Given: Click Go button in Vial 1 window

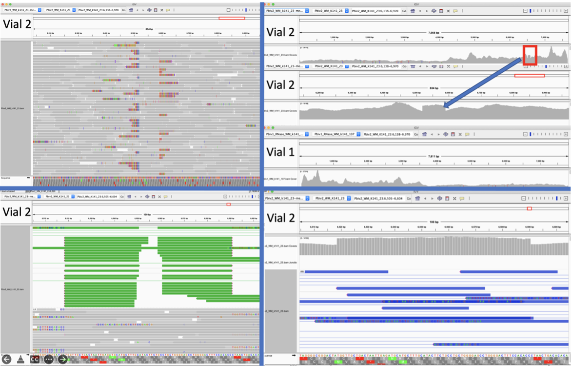Looking at the screenshot, I should (x=416, y=134).
